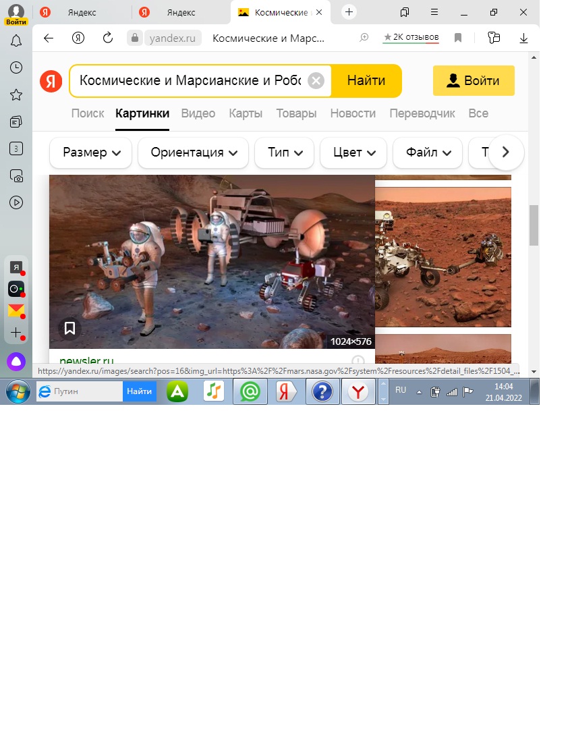Expand Цвет filter dropdown
Viewport: 570px width, 747px height.
pos(354,153)
